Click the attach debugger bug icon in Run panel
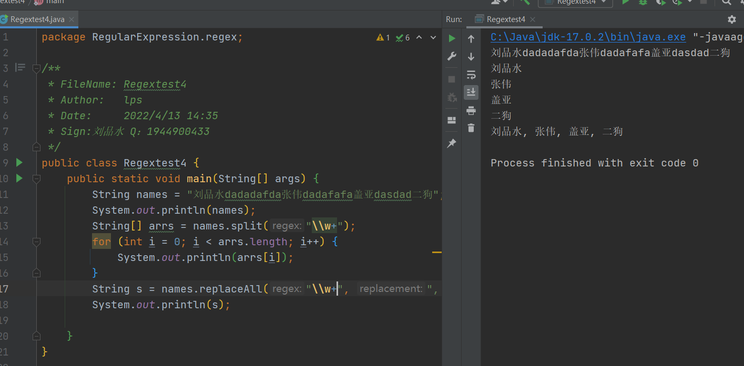The height and width of the screenshot is (366, 744). pos(452,98)
